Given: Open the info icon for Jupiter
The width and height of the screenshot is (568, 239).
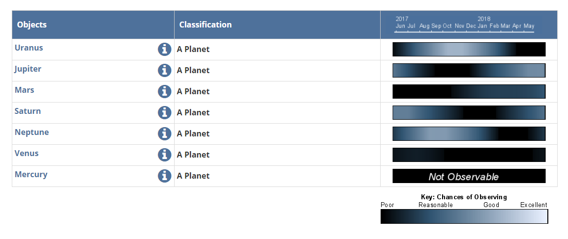Looking at the screenshot, I should [164, 70].
